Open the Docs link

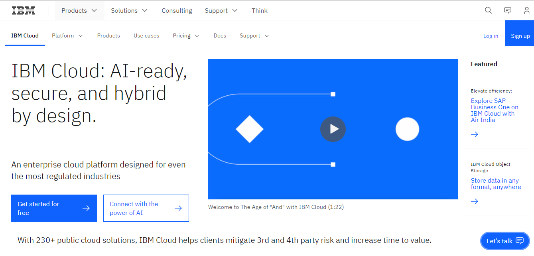click(220, 35)
